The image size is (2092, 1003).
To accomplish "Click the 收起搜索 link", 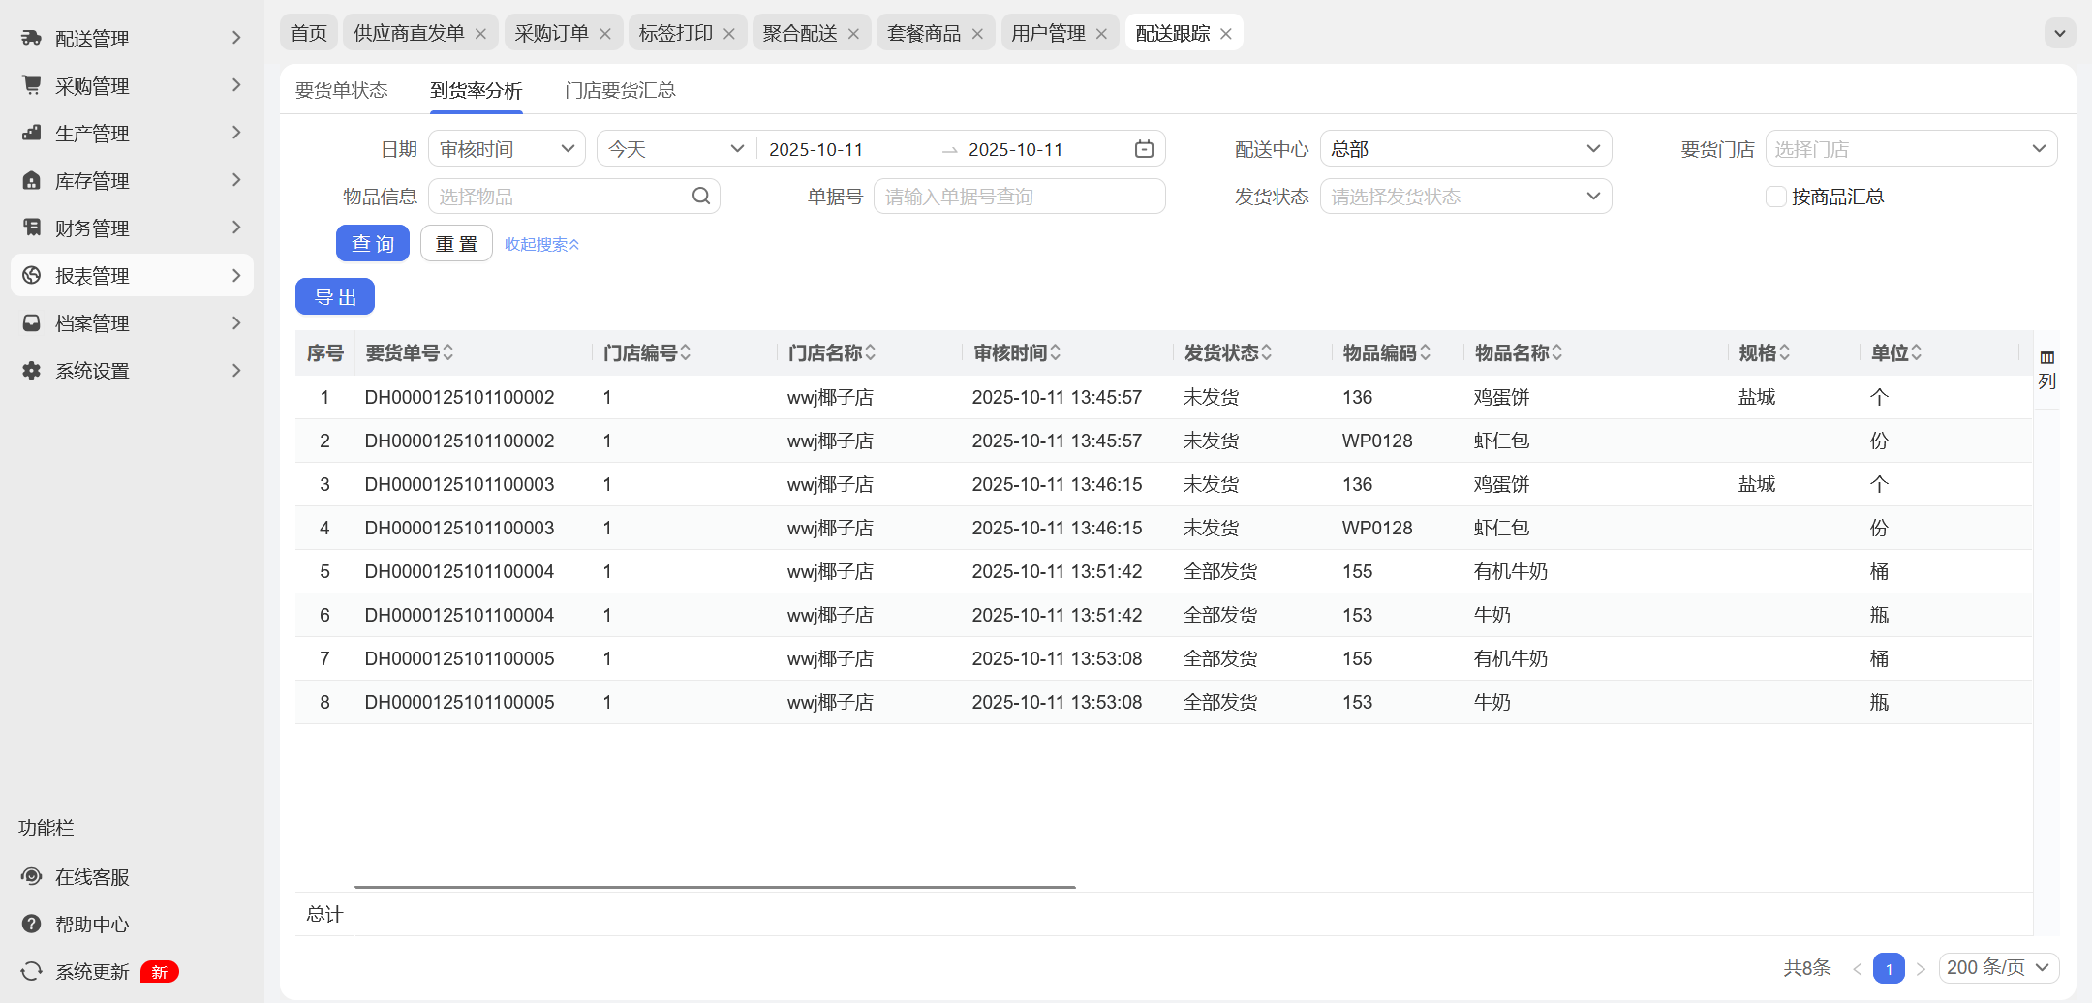I will pyautogui.click(x=541, y=244).
